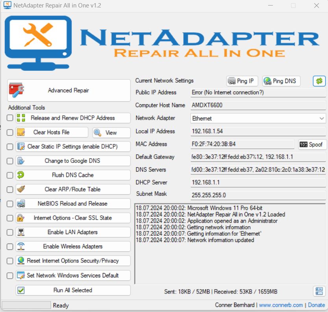Select the Flush DNS Cache checkbox
The height and width of the screenshot is (312, 328).
10,175
